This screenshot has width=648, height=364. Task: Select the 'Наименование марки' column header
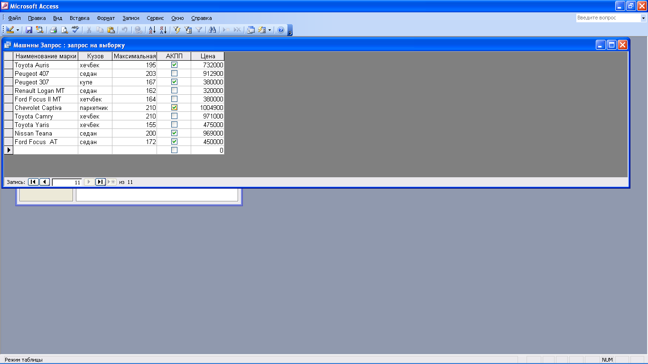[46, 56]
